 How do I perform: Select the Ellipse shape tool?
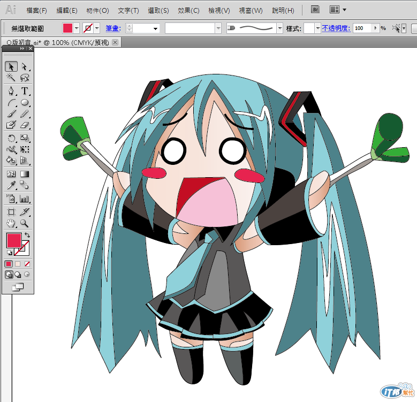pos(25,102)
